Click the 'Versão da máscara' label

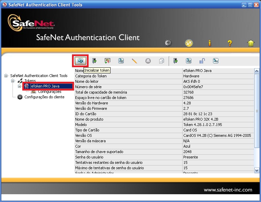[x=90, y=141]
